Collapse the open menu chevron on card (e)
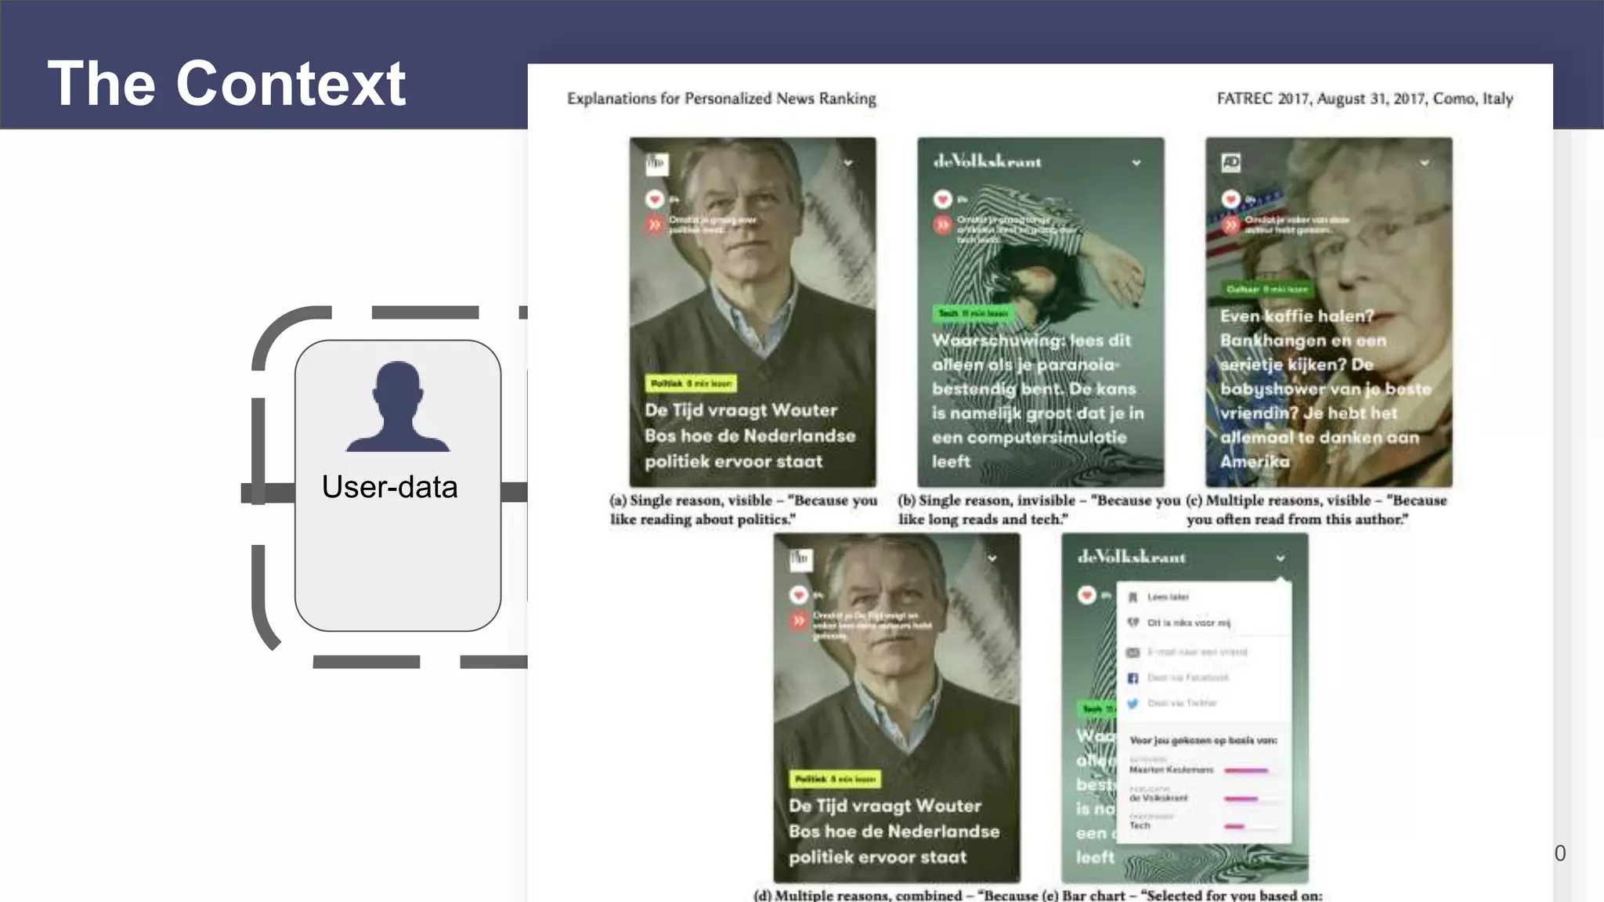This screenshot has height=902, width=1604. [x=1281, y=558]
